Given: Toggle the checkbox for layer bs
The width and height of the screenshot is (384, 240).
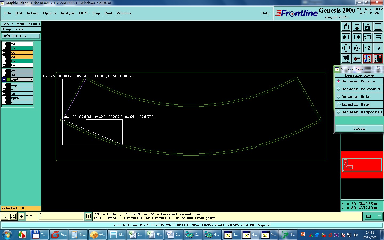Looking at the screenshot, I should click(4, 61).
